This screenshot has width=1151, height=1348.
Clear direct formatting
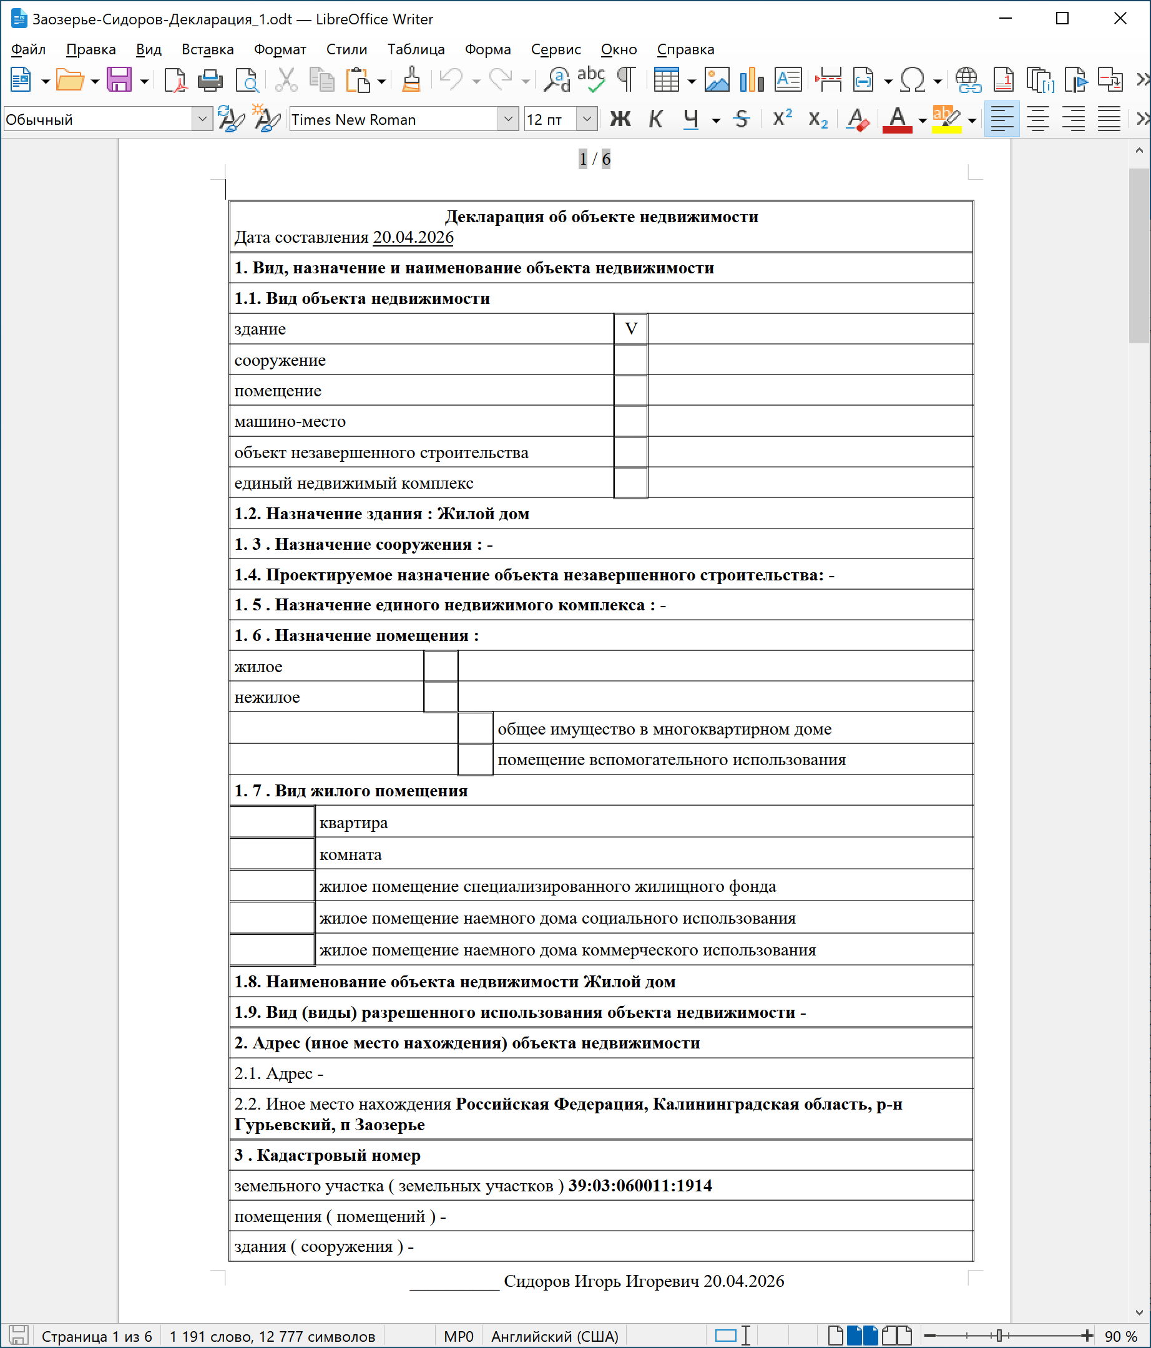pyautogui.click(x=858, y=120)
